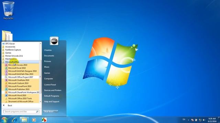220x123 pixels.
Task: Click the volume speaker tray icon
Action: click(x=204, y=120)
